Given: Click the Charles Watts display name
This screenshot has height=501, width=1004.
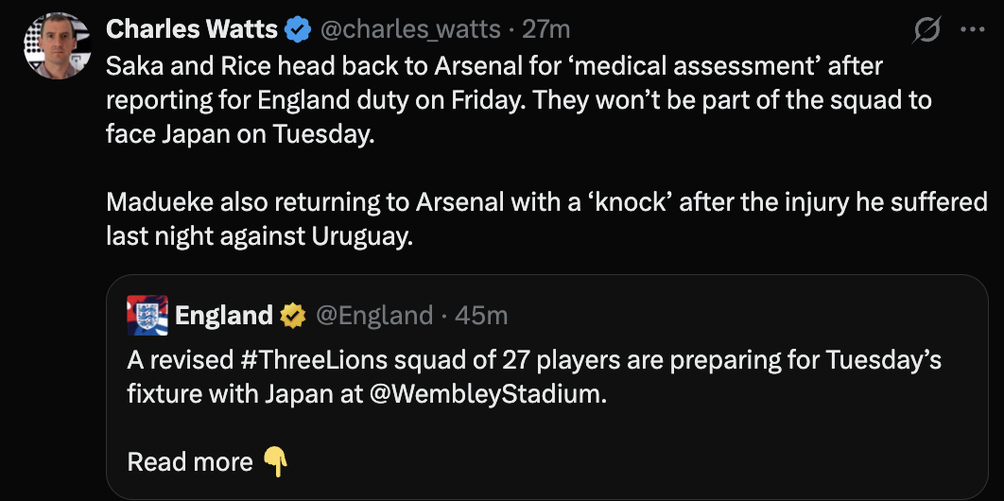Looking at the screenshot, I should pyautogui.click(x=192, y=30).
